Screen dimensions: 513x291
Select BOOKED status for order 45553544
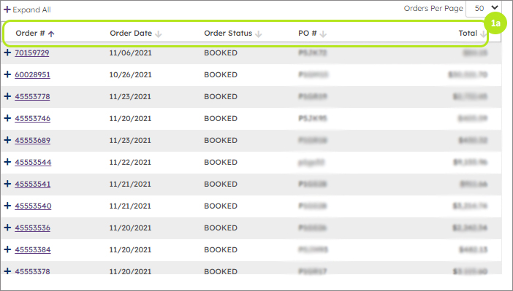pos(221,163)
